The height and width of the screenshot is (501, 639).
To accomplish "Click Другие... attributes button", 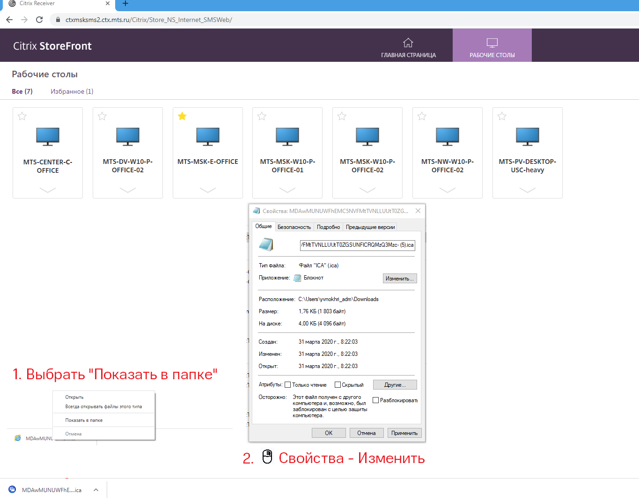I will [x=395, y=385].
